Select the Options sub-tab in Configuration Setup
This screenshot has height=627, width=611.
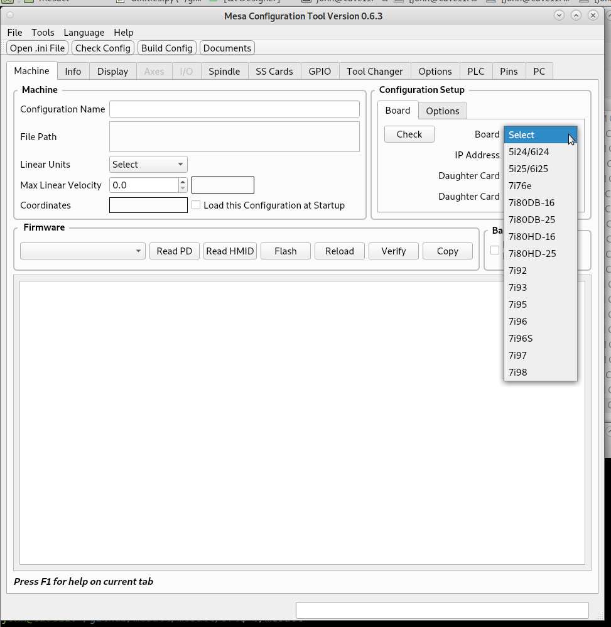click(442, 111)
